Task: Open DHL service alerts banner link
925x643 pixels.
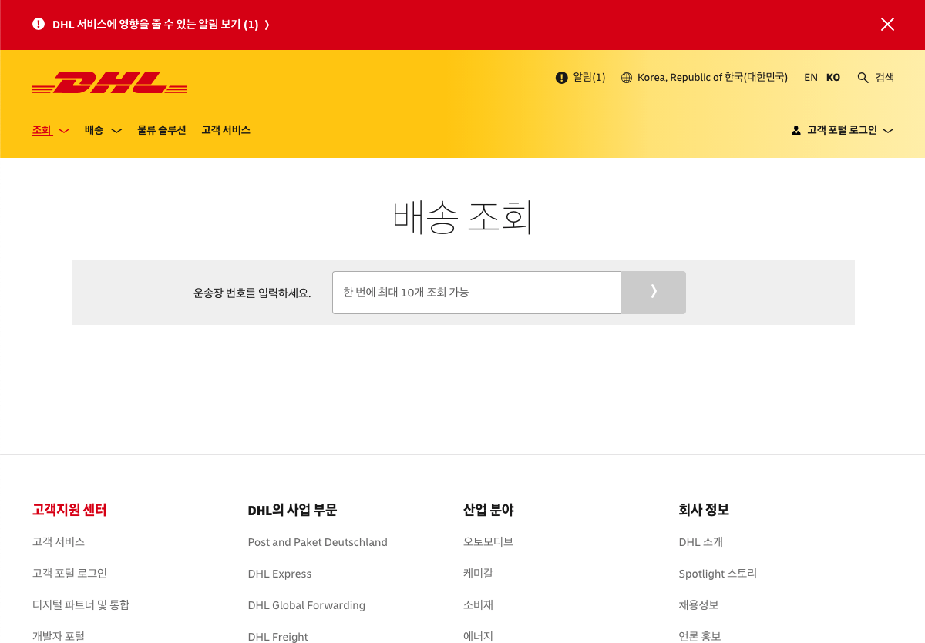Action: 160,25
